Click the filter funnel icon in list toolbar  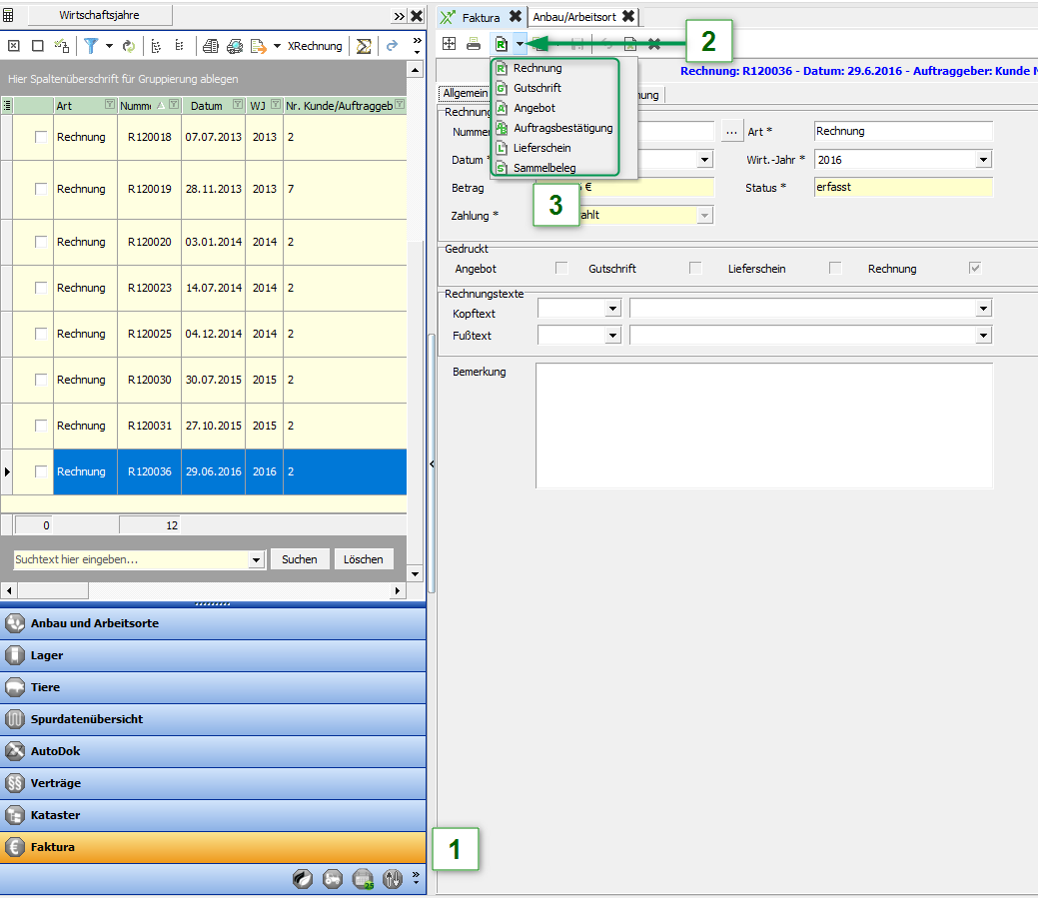click(x=91, y=46)
